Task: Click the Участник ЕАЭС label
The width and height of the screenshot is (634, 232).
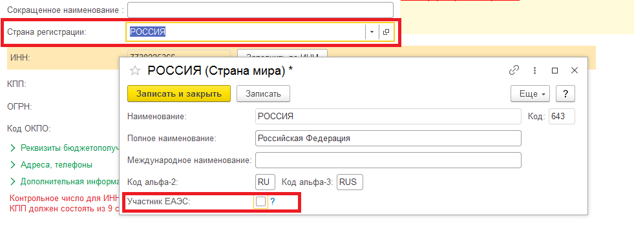Action: (x=159, y=201)
